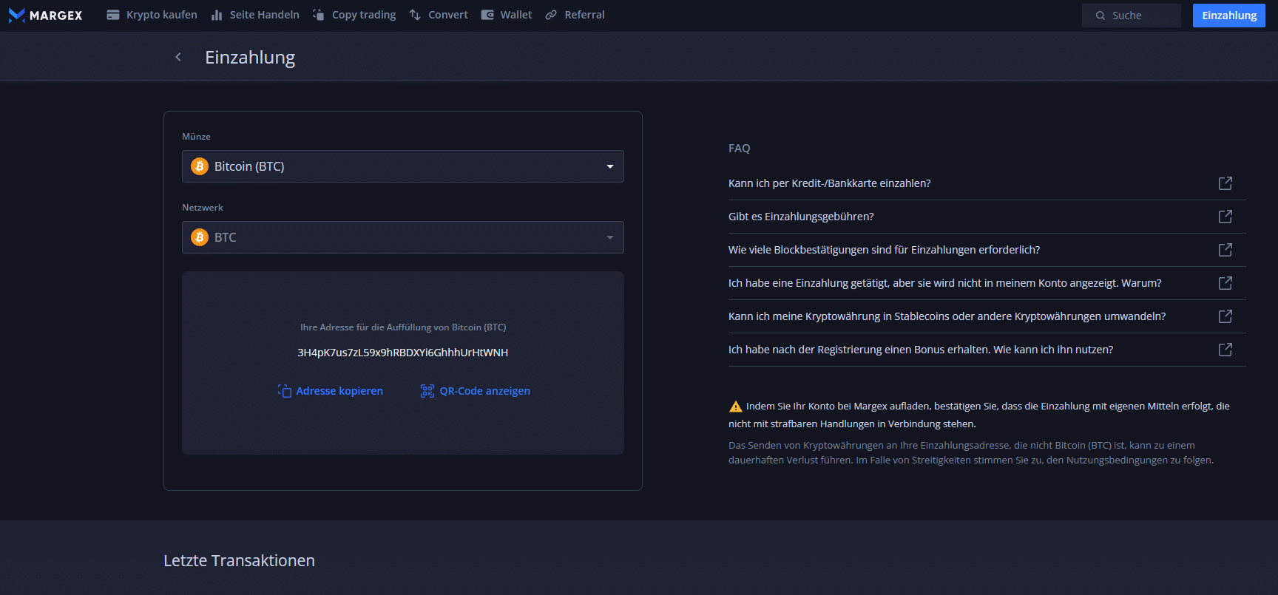The image size is (1278, 595).
Task: Open FAQ about Registrierung Bonus
Action: (x=921, y=350)
